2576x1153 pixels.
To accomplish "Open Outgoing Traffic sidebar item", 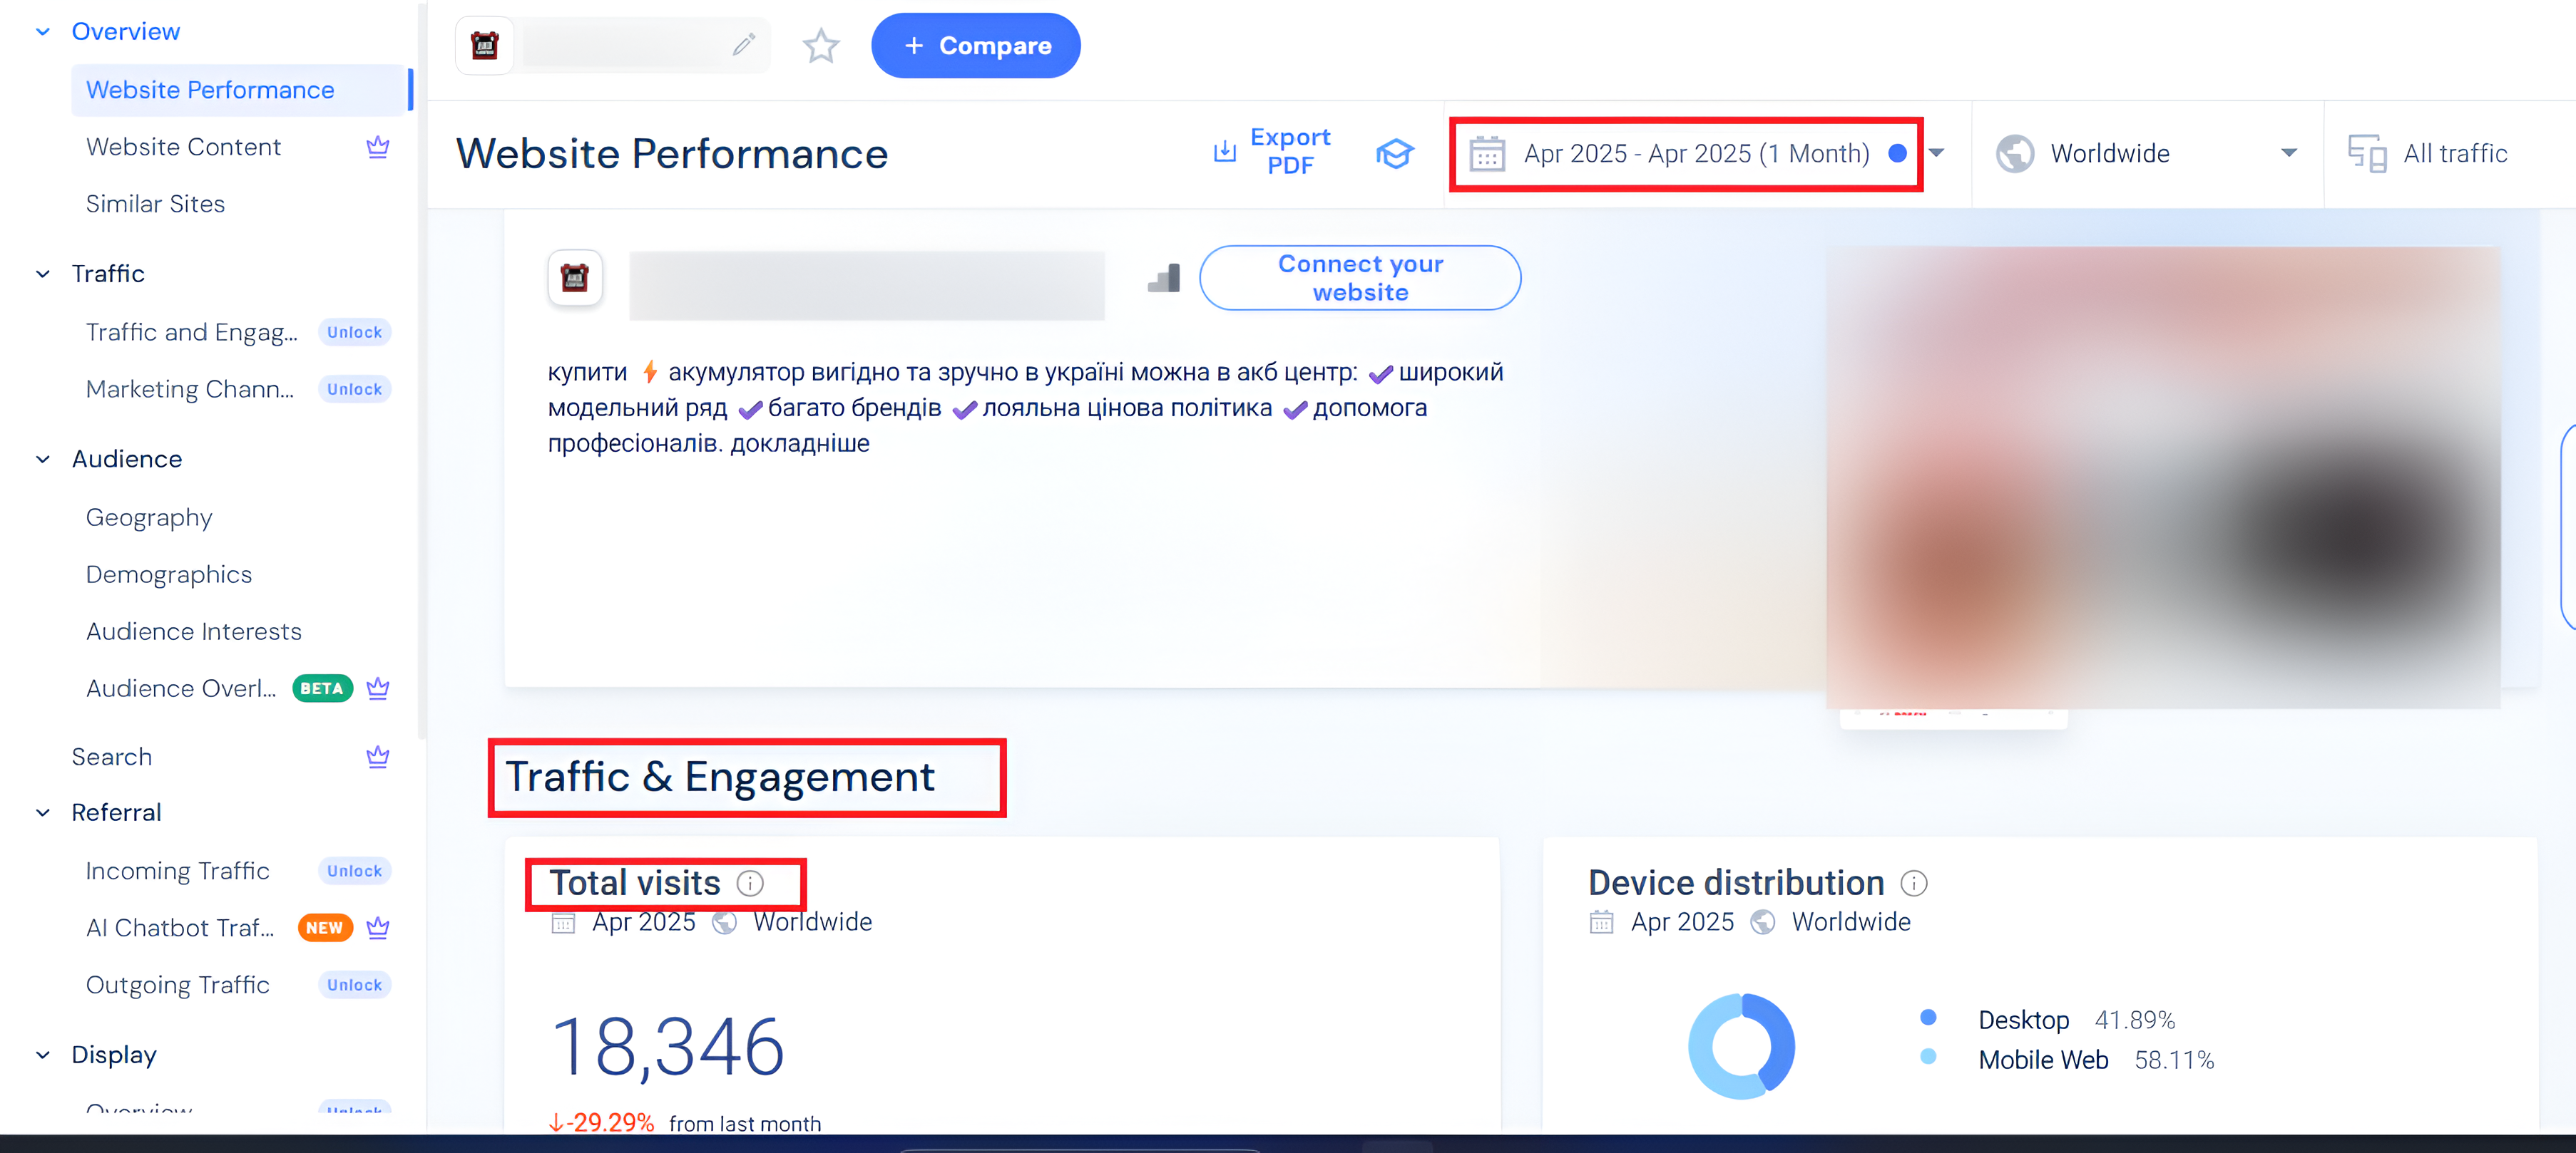I will point(178,984).
